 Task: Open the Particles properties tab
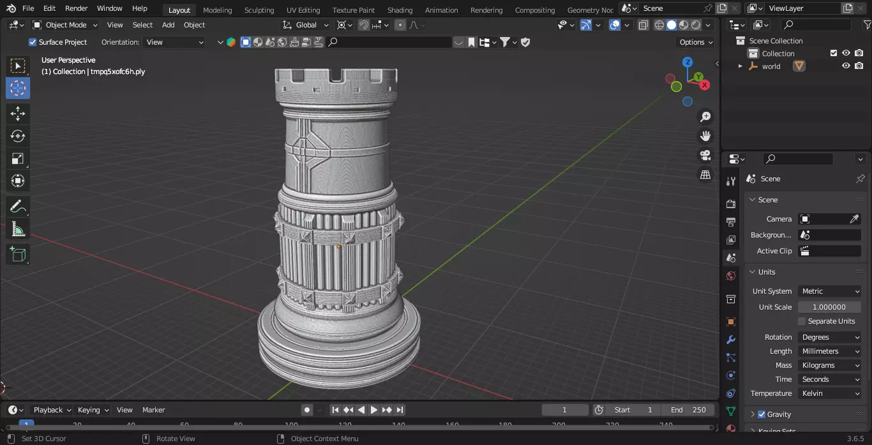coord(731,358)
